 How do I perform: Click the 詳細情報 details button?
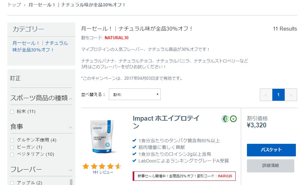[x=270, y=166]
